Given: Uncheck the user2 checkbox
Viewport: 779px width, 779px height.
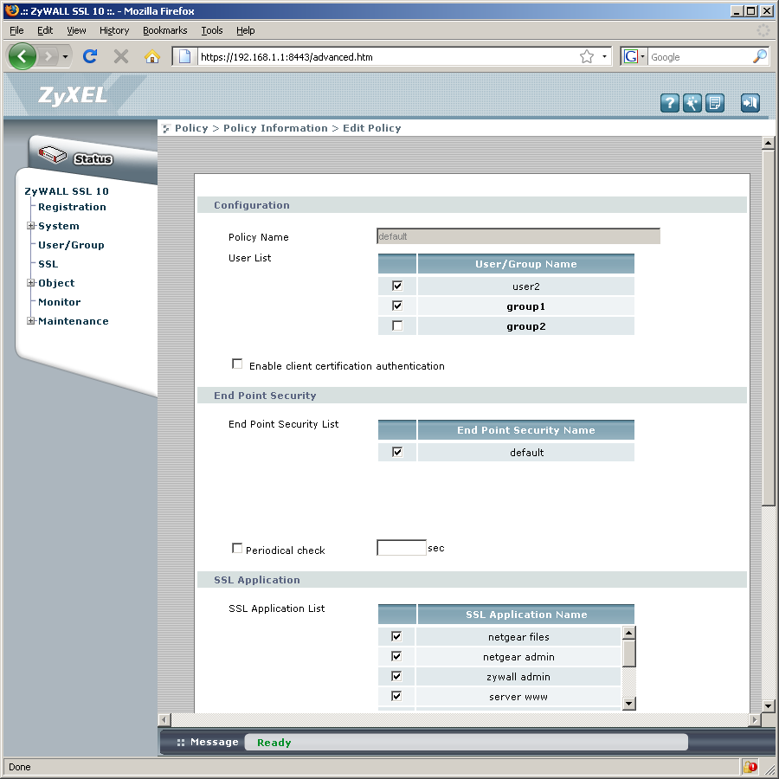Looking at the screenshot, I should pos(397,286).
